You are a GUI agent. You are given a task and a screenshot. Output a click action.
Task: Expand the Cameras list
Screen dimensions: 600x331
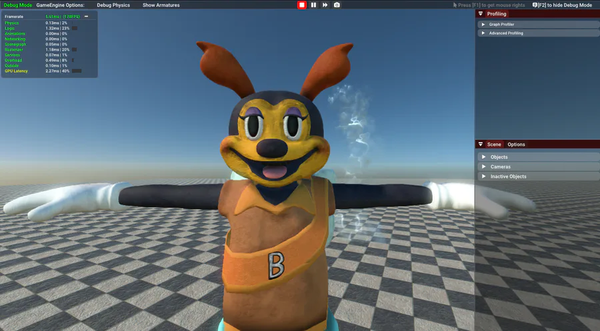537,166
